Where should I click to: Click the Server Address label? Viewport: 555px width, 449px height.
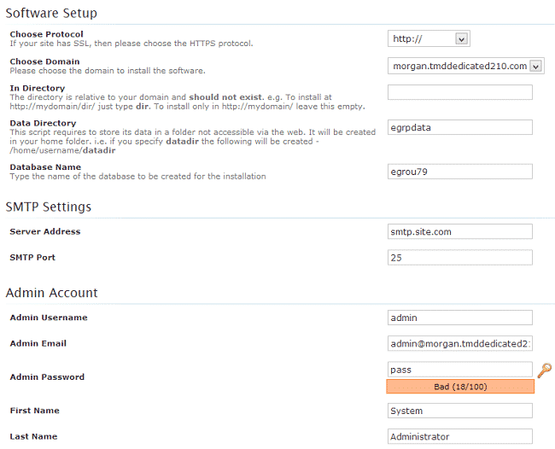pos(45,231)
